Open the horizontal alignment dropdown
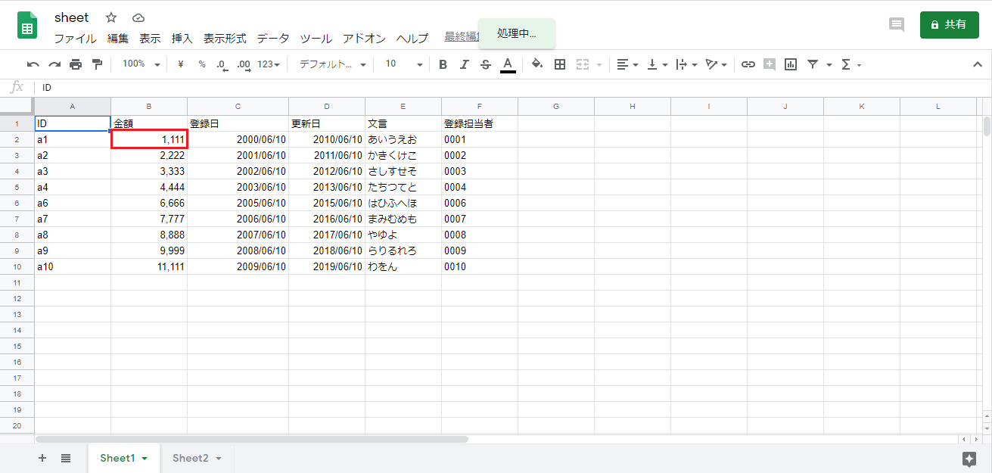This screenshot has width=992, height=473. tap(627, 64)
